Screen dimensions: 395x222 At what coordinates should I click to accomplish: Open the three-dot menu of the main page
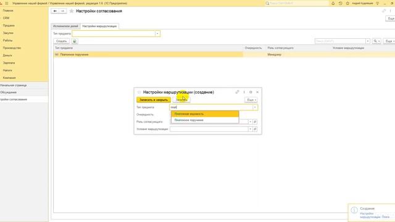tap(391, 11)
